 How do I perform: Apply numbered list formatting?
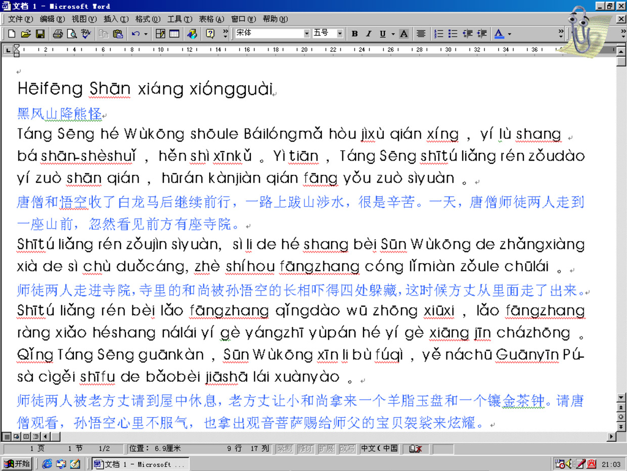pyautogui.click(x=438, y=34)
